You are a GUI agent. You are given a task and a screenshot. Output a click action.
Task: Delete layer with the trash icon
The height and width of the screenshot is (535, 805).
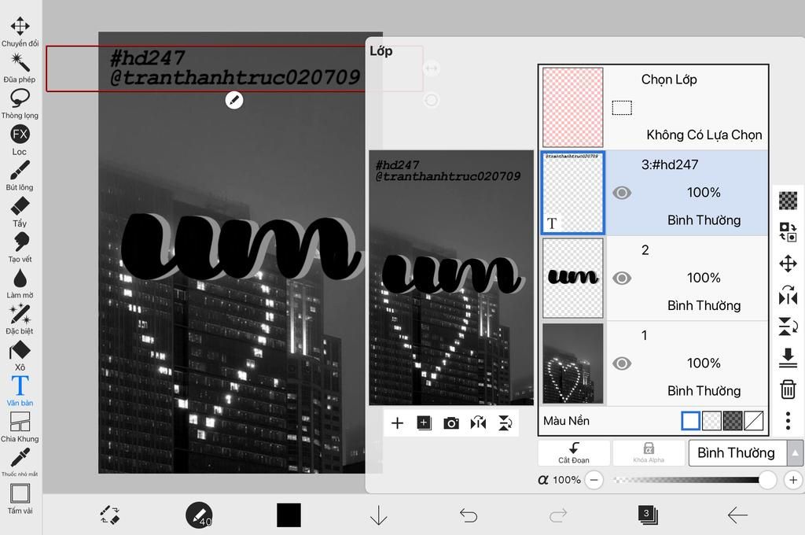click(788, 389)
